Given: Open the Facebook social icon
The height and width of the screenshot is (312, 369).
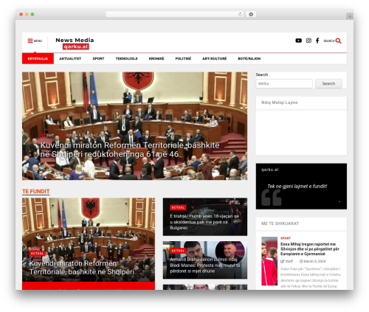Looking at the screenshot, I should pyautogui.click(x=317, y=41).
